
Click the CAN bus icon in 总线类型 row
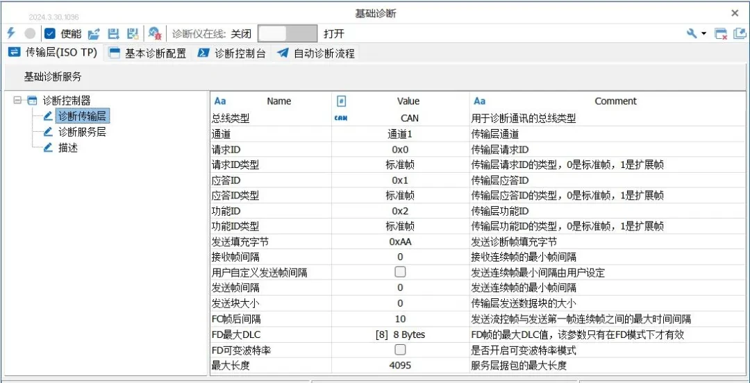(340, 119)
